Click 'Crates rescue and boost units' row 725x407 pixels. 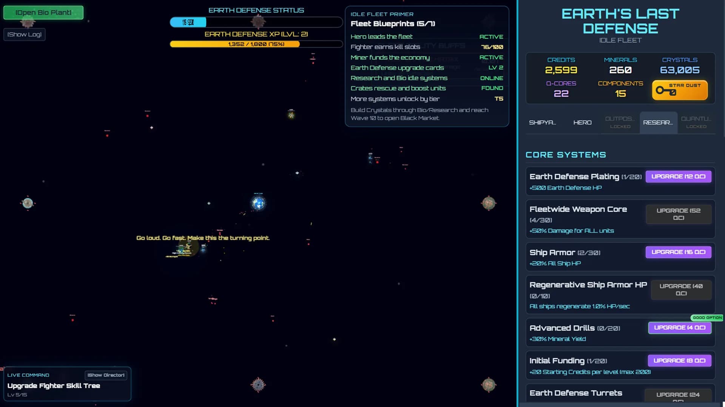[427, 88]
